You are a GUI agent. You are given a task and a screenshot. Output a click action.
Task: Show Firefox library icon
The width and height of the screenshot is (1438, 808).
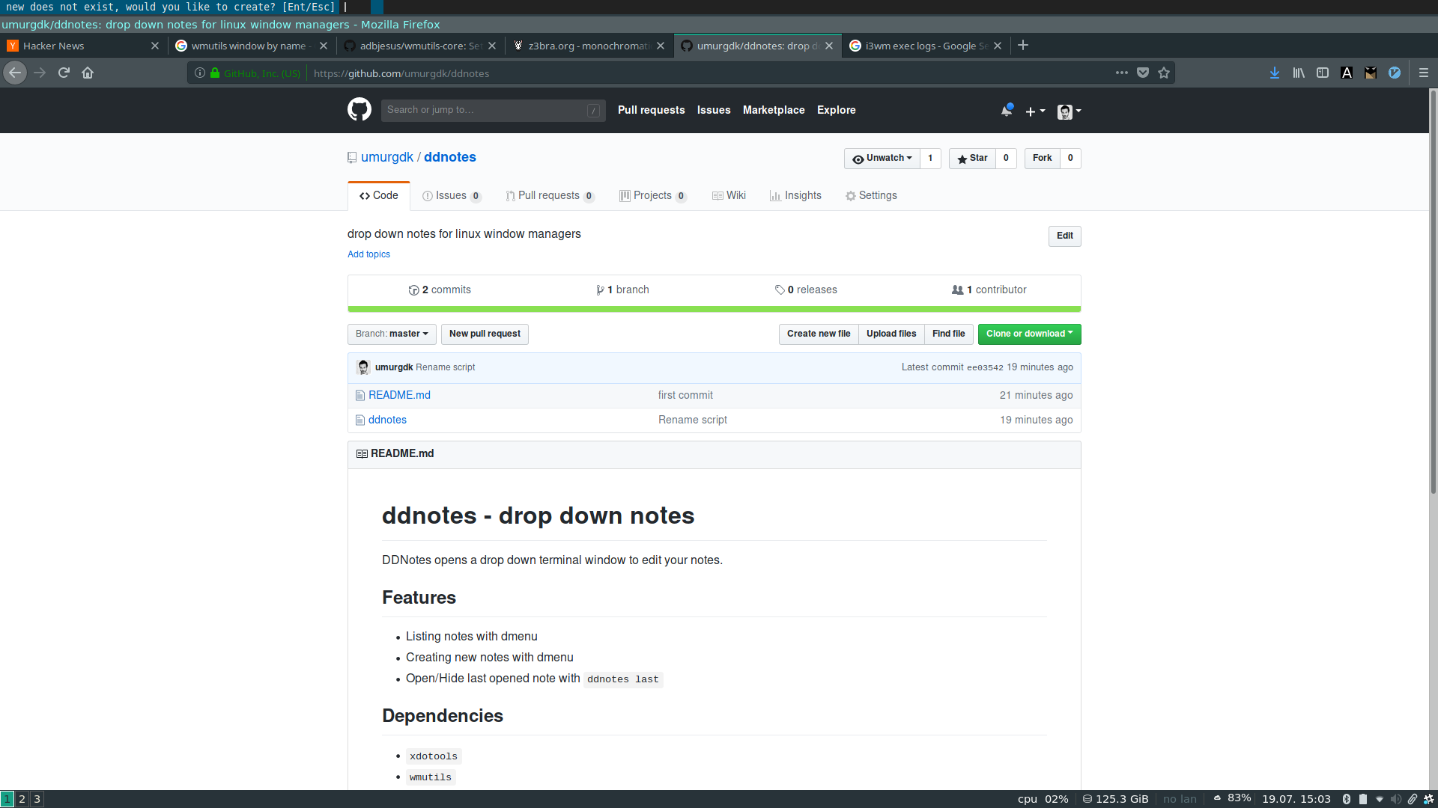[1299, 73]
